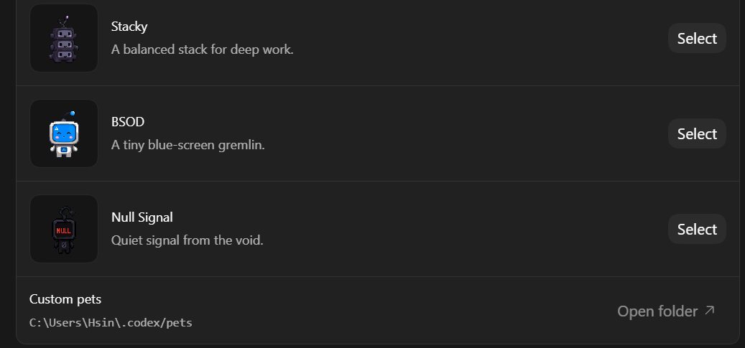Click "A tiny blue-screen gremlin" description
The height and width of the screenshot is (348, 745).
(188, 144)
